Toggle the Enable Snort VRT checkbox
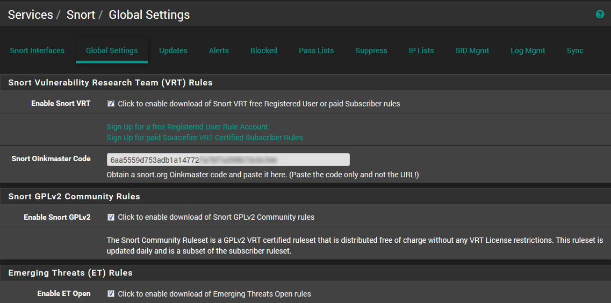 tap(111, 104)
